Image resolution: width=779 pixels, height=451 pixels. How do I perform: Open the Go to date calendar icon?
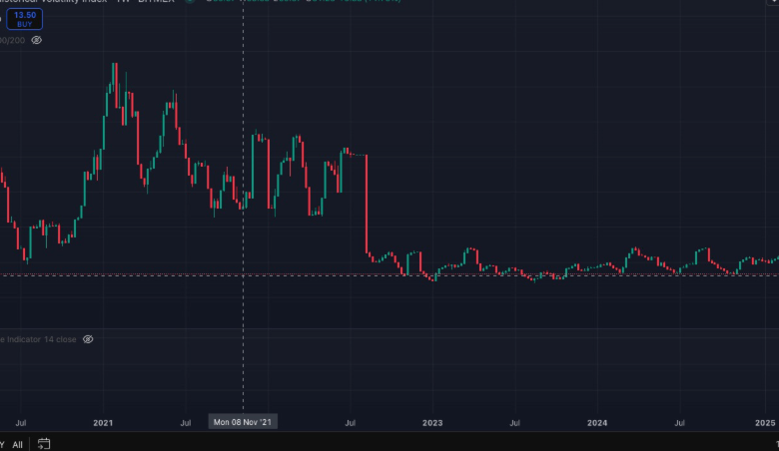44,444
